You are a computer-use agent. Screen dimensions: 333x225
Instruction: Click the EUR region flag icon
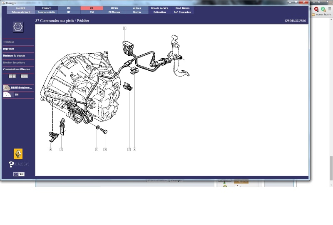[x=19, y=174]
